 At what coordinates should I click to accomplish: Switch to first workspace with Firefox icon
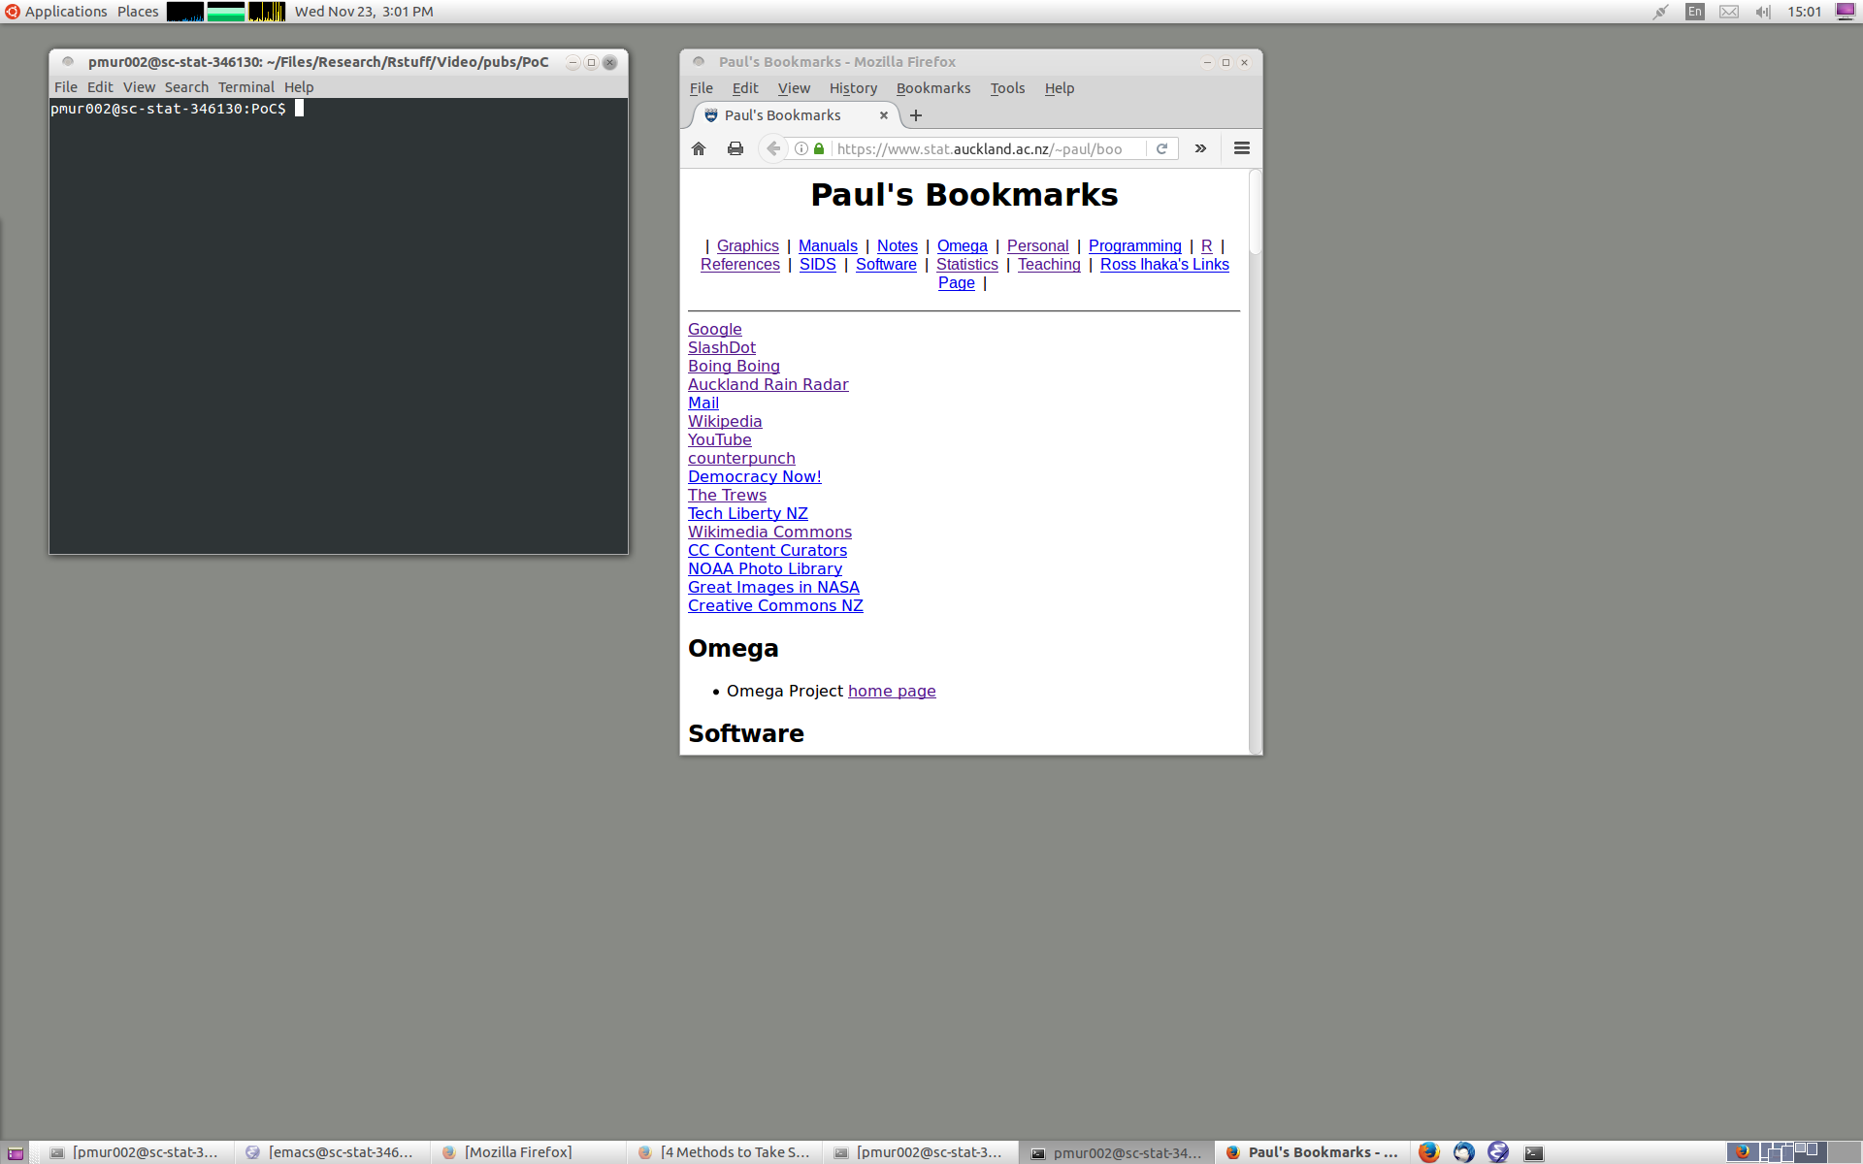(1743, 1152)
